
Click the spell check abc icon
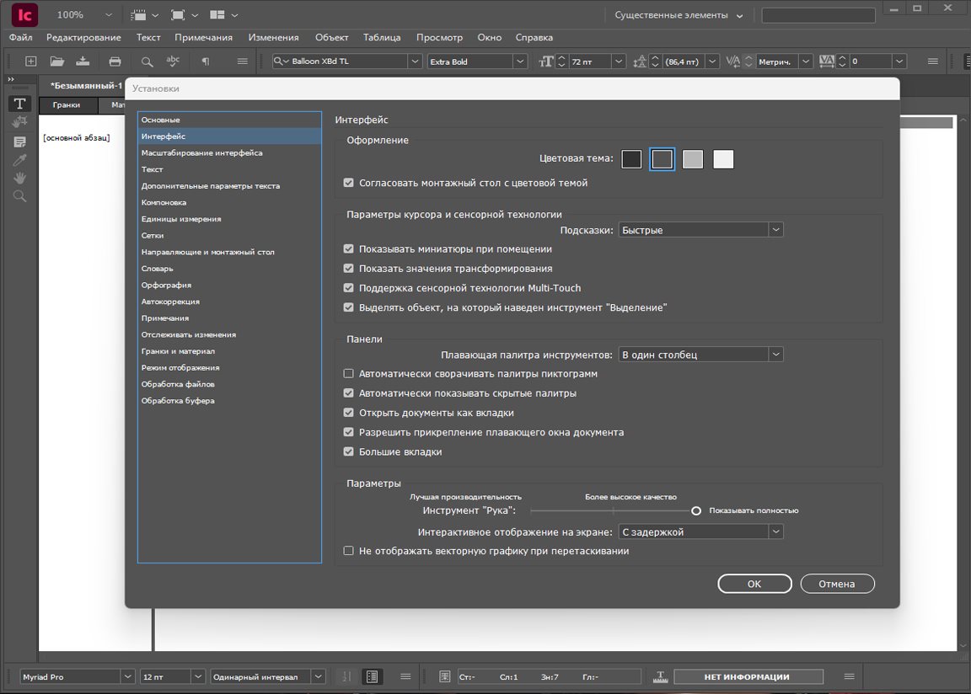point(173,61)
